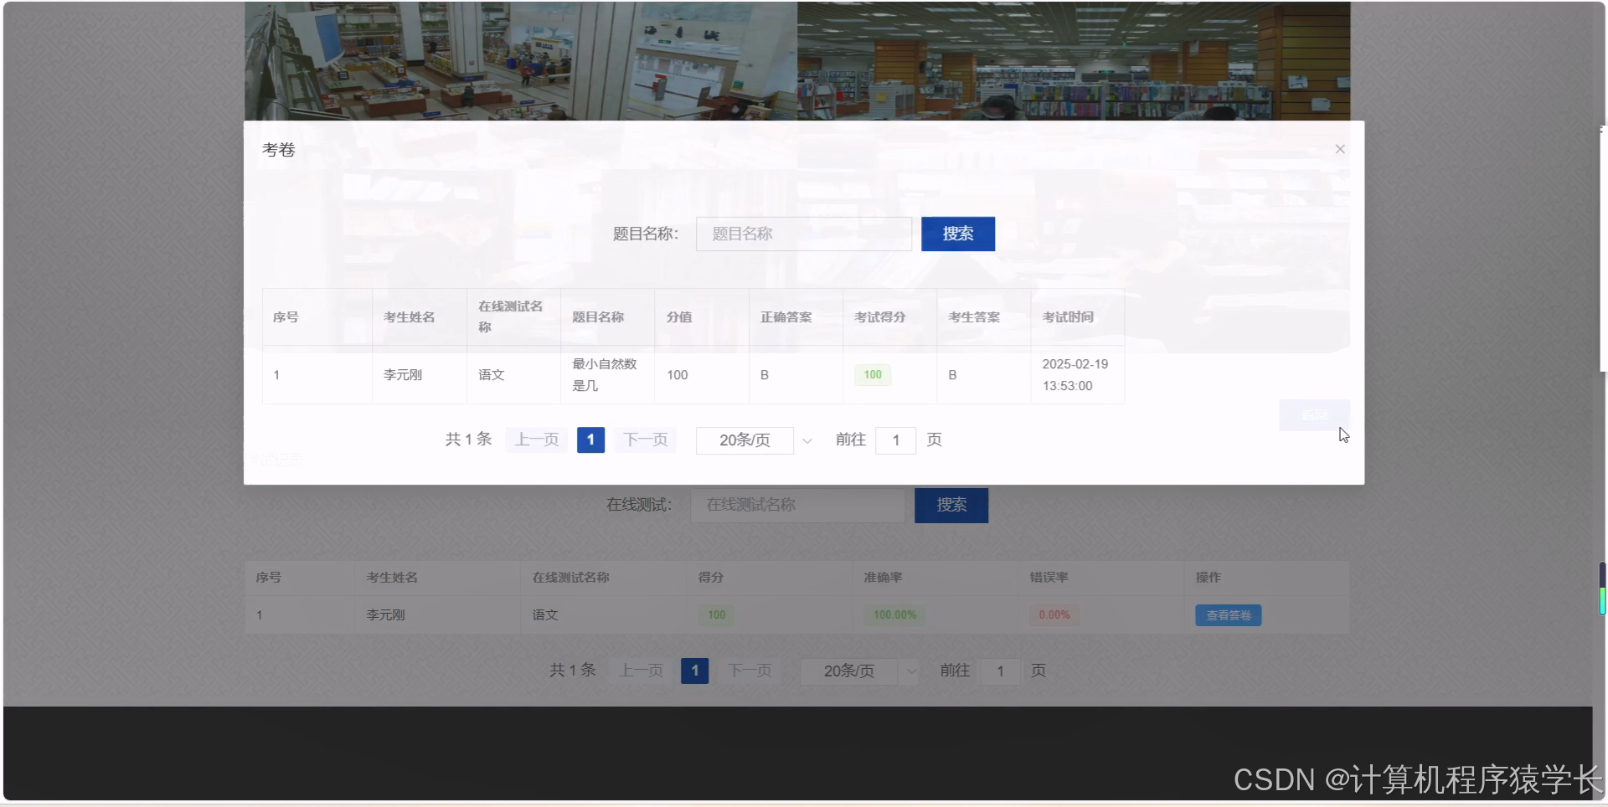Click the blue 返回 button at the right
The image size is (1608, 807).
pyautogui.click(x=1313, y=415)
